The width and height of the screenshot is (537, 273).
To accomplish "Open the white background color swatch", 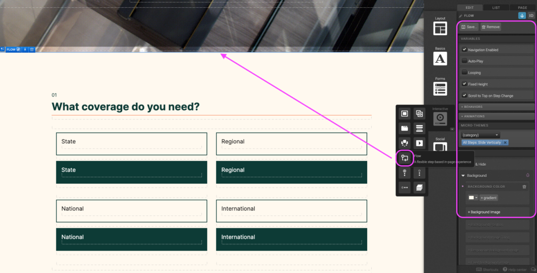I will 472,198.
